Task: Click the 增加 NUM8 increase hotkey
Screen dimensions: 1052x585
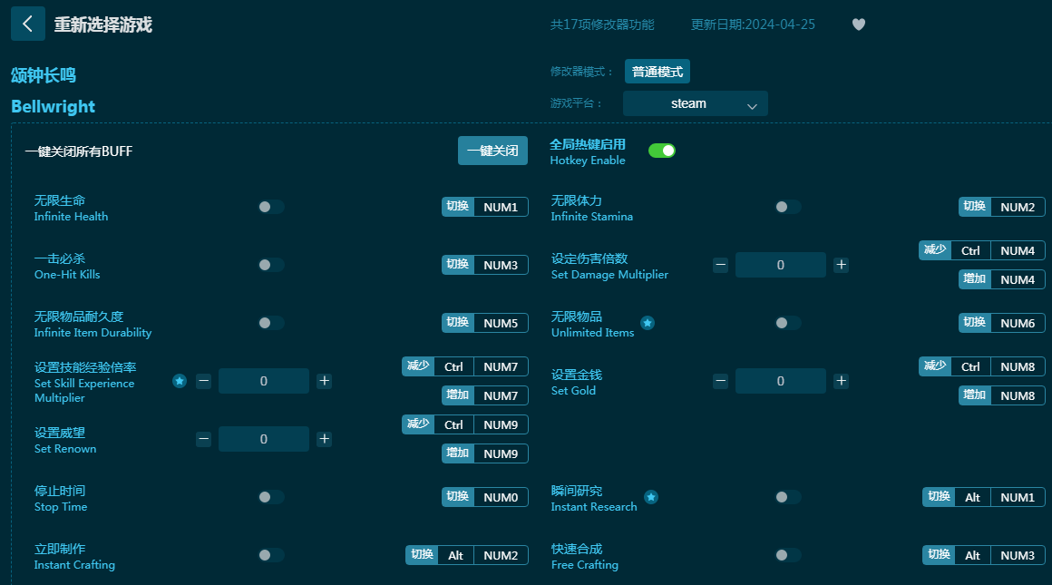Action: (1002, 395)
